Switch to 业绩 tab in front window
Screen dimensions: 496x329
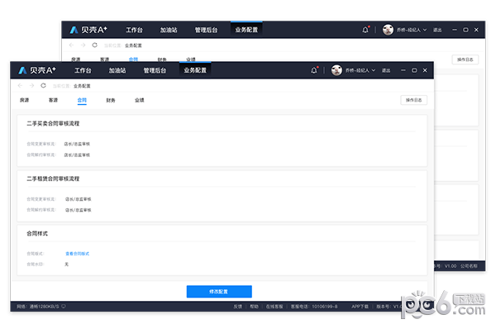(x=140, y=100)
